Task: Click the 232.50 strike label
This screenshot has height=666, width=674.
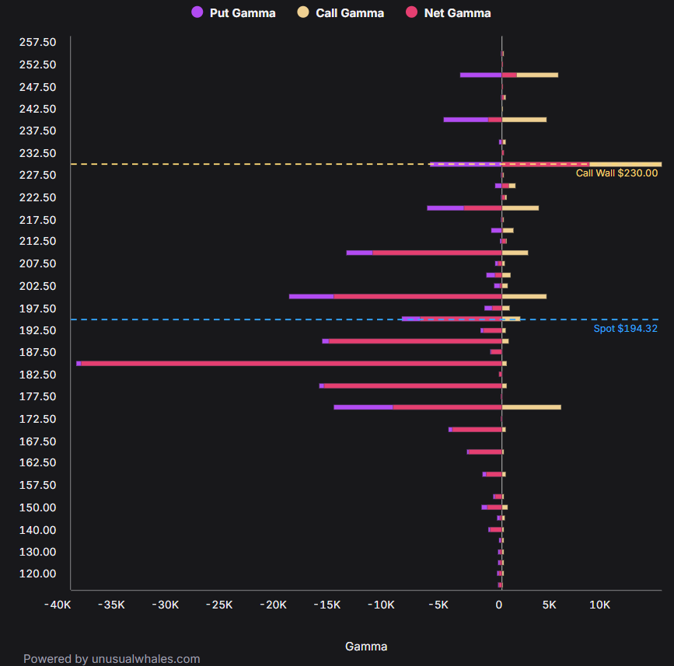Action: click(x=38, y=153)
